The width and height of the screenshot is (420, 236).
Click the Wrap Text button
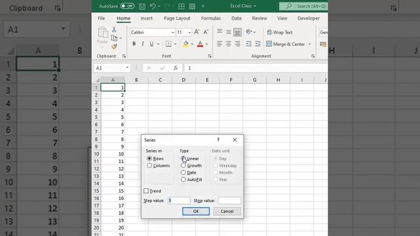coord(280,32)
